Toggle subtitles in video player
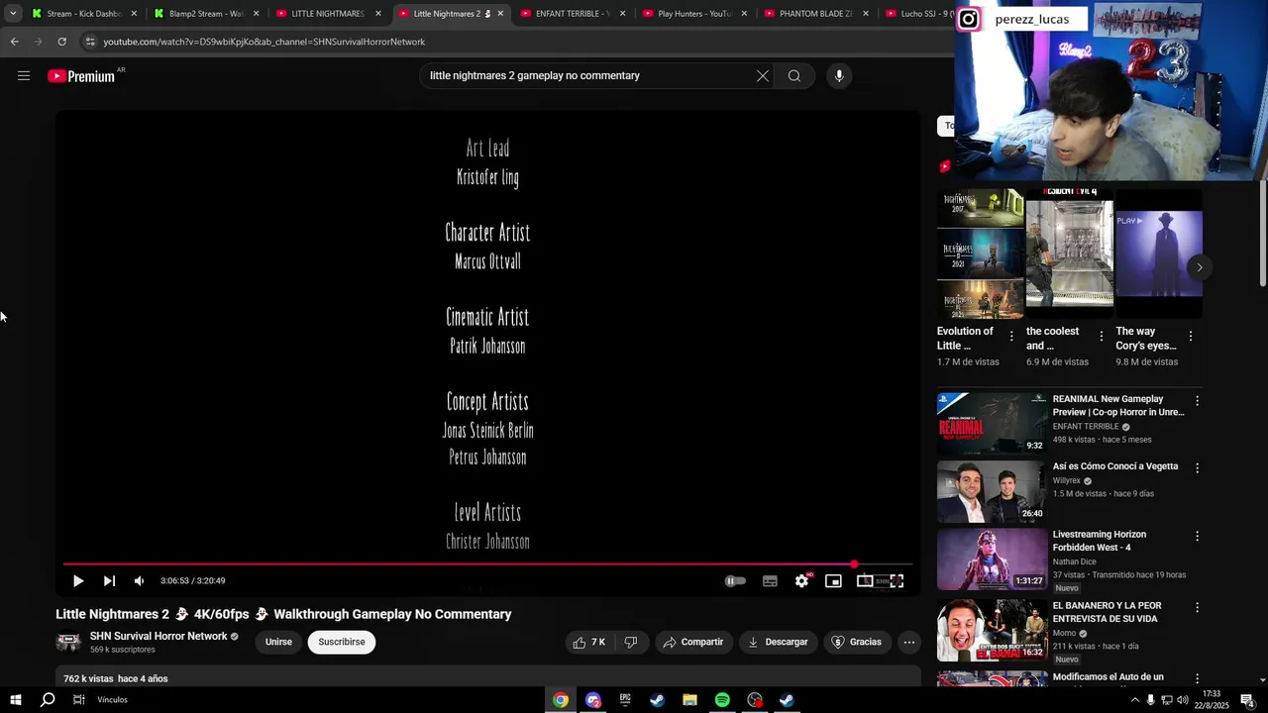Screen dimensions: 1268x713 coord(770,581)
